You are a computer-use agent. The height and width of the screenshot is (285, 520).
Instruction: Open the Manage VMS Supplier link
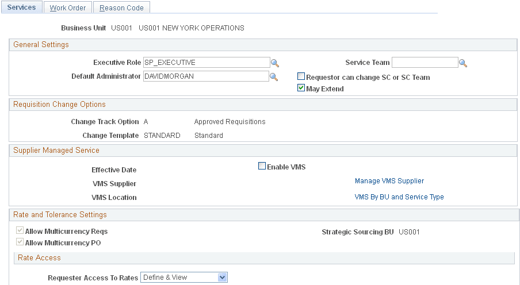(x=389, y=181)
